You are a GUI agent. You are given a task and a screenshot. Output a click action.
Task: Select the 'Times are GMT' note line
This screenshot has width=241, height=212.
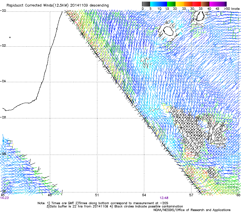point(103,203)
